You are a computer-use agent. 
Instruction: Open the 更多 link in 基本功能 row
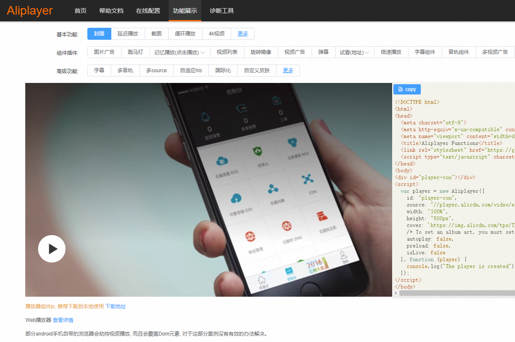click(243, 34)
